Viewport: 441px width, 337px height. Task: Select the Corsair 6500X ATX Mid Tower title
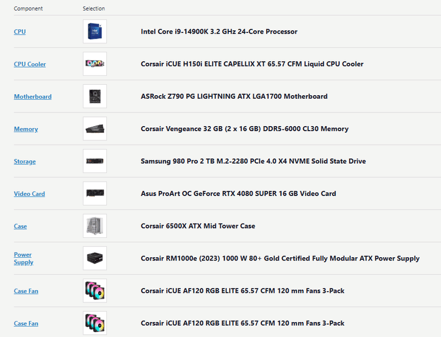(198, 226)
